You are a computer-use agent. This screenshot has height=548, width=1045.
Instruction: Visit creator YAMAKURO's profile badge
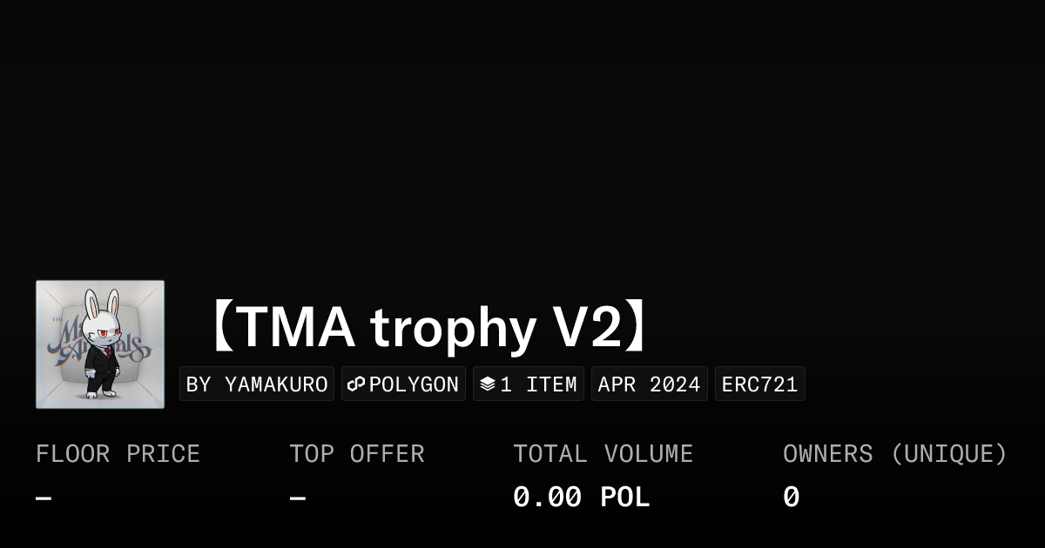[x=257, y=384]
